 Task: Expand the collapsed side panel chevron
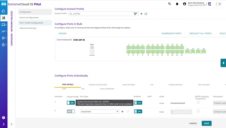[x=12, y=124]
